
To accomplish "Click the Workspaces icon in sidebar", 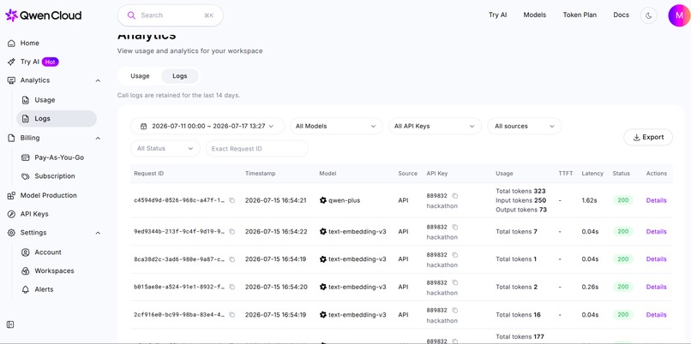I will pyautogui.click(x=26, y=271).
